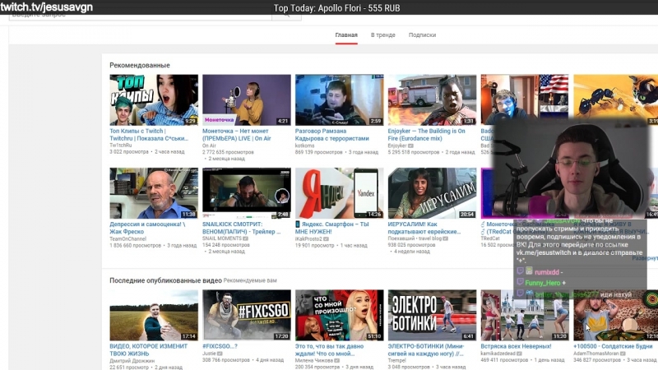Open TRedCat channel link
This screenshot has width=658, height=370.
pos(490,238)
